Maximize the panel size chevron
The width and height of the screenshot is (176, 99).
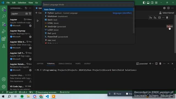tap(168, 64)
